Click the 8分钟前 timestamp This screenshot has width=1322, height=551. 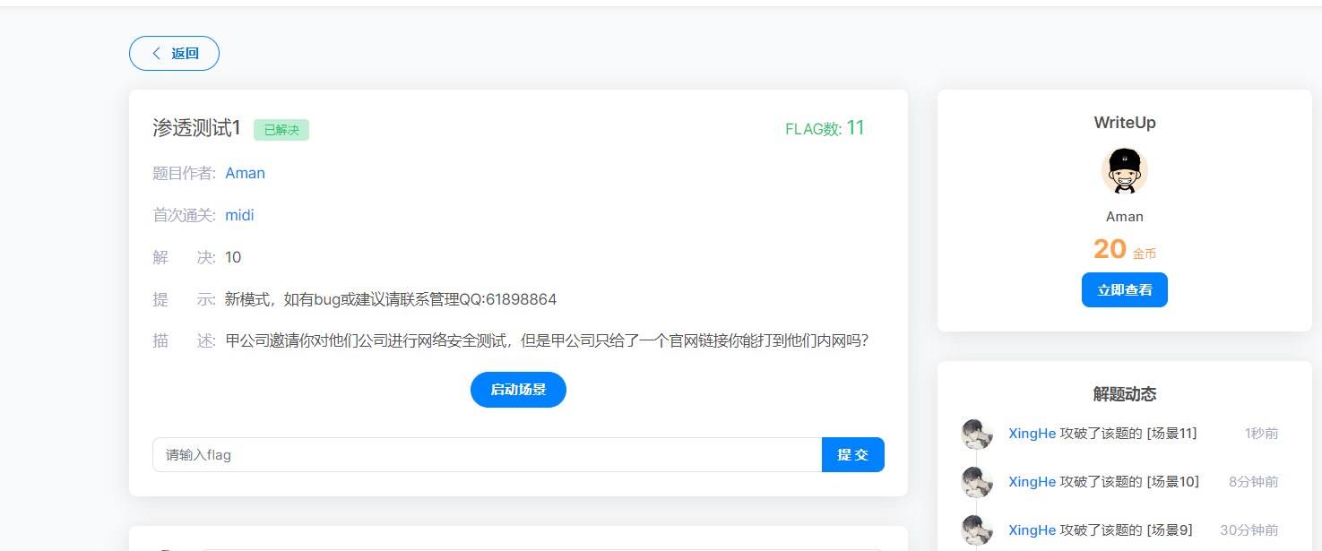pos(1254,482)
